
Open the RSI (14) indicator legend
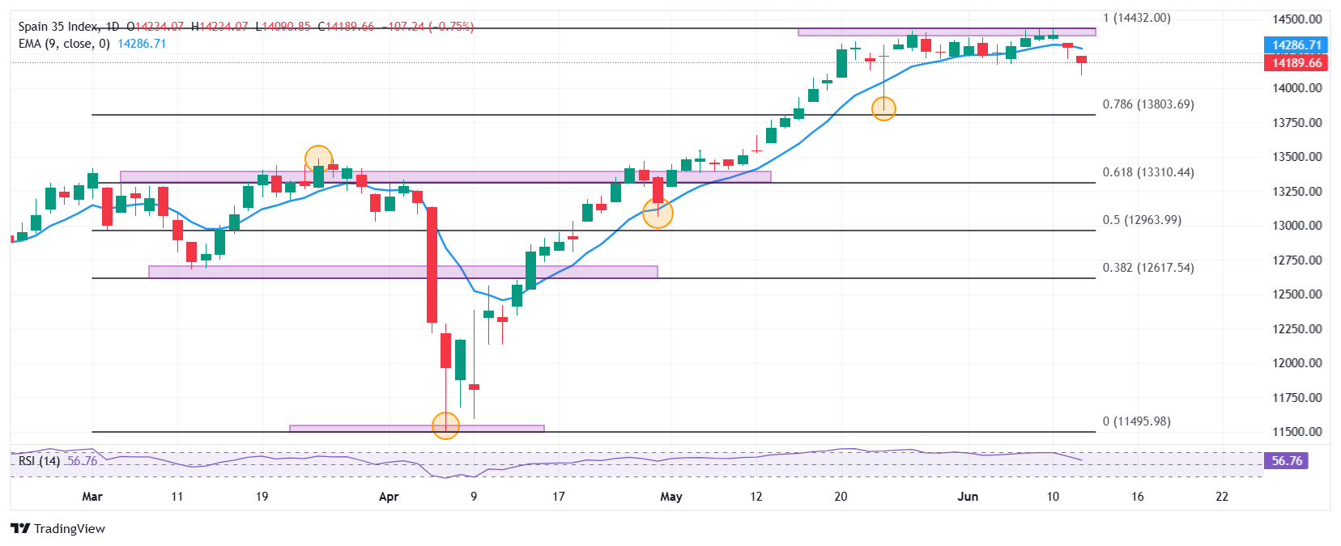(x=39, y=461)
